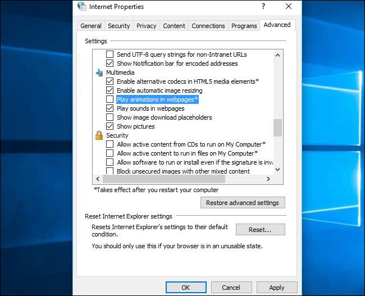Open the Content tab

(x=174, y=26)
